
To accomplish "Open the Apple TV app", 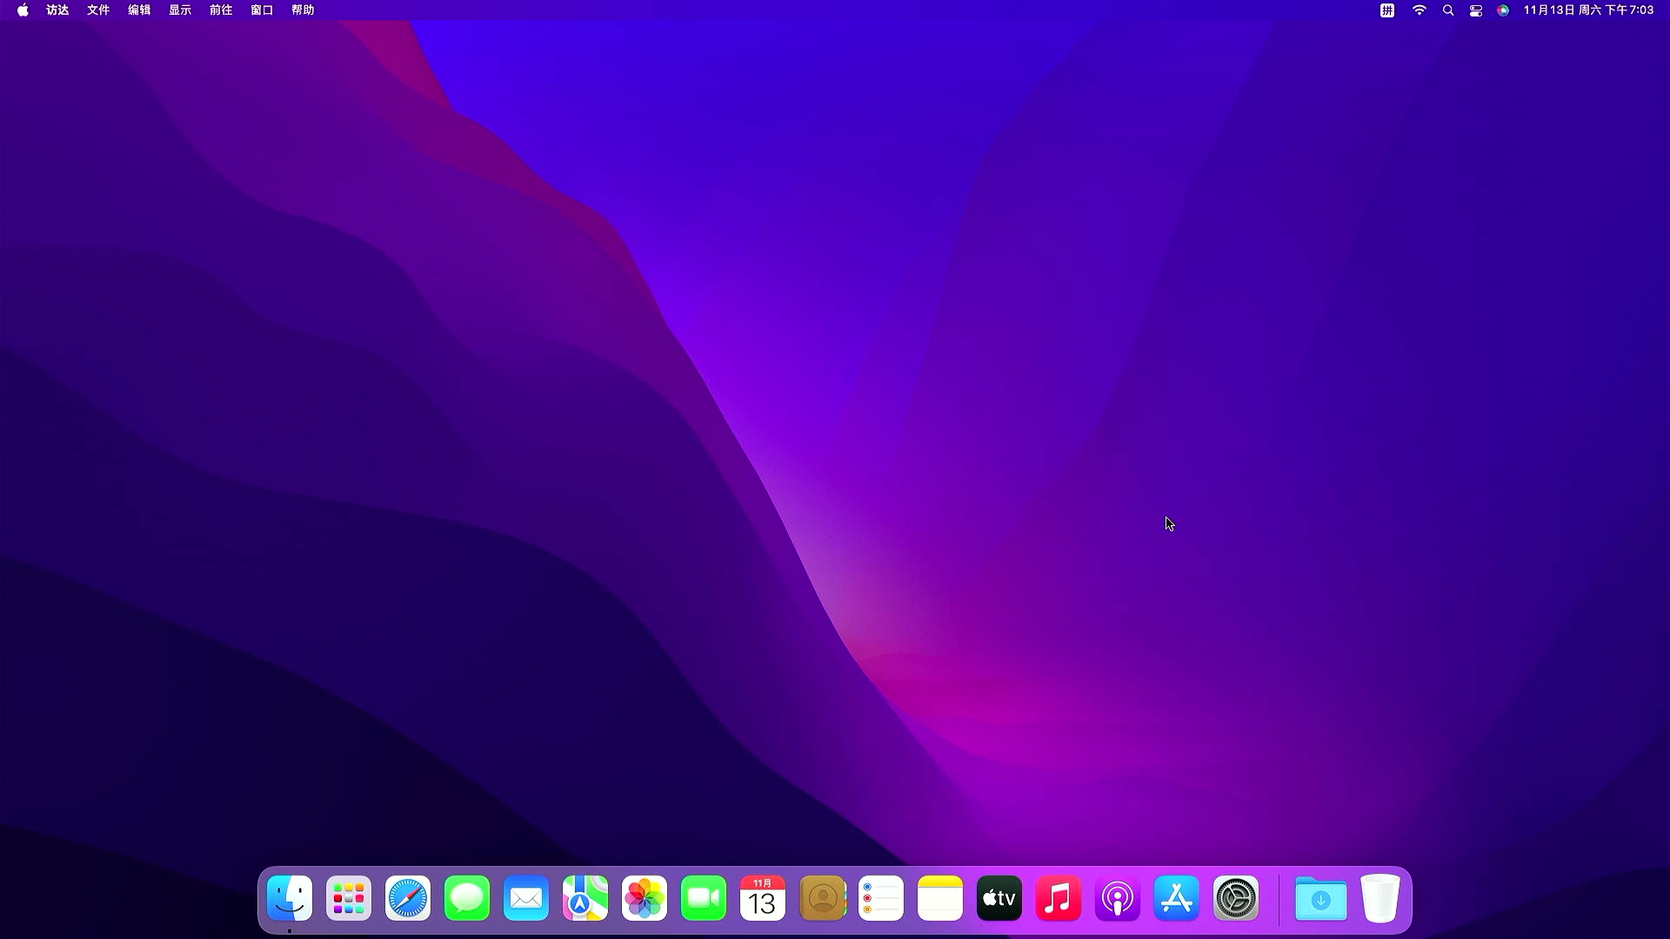I will click(x=999, y=898).
